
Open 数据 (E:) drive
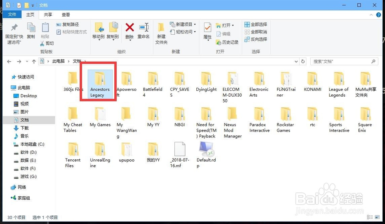tap(25, 160)
